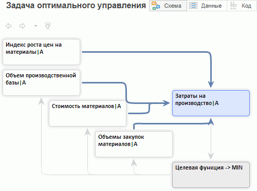Open the Код tab

pyautogui.click(x=242, y=6)
